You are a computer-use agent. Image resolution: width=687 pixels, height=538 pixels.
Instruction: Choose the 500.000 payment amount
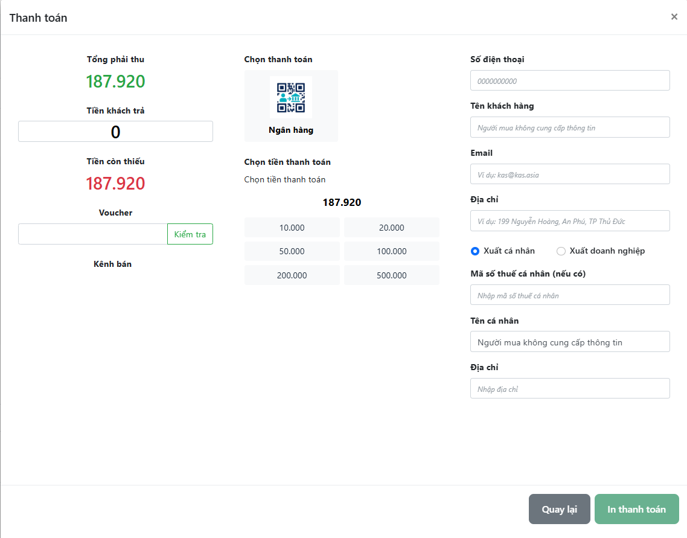391,275
